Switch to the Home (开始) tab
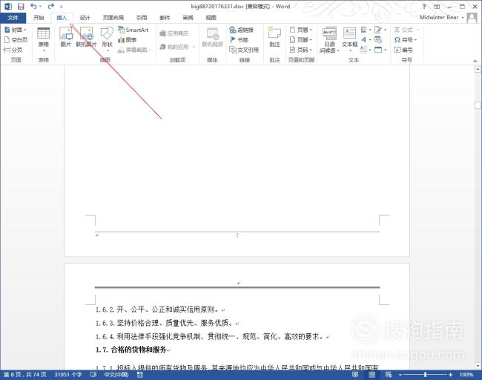This screenshot has width=482, height=380. coord(39,18)
